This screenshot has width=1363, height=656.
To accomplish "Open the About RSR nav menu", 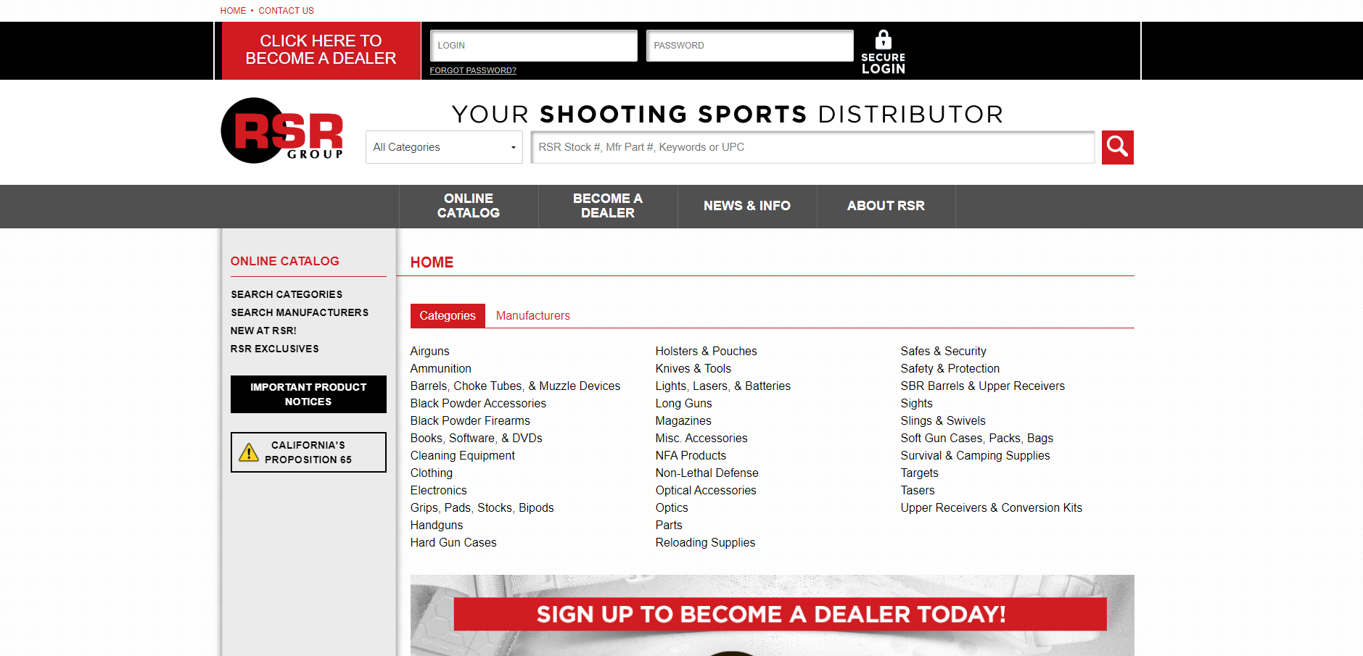I will click(886, 206).
